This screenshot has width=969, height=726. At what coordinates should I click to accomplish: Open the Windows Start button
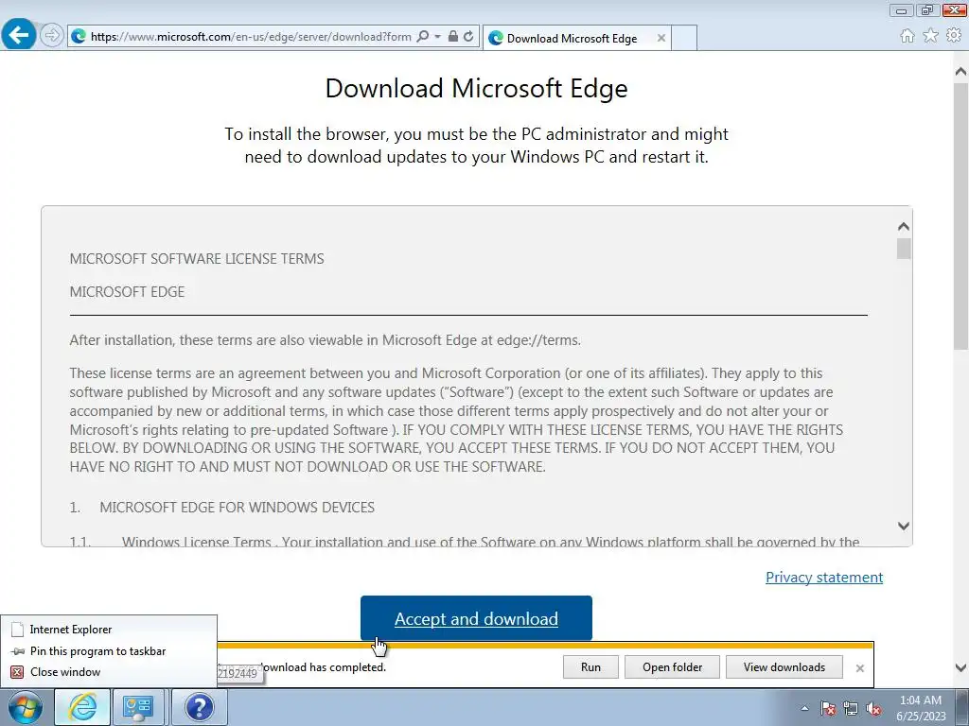(x=26, y=707)
